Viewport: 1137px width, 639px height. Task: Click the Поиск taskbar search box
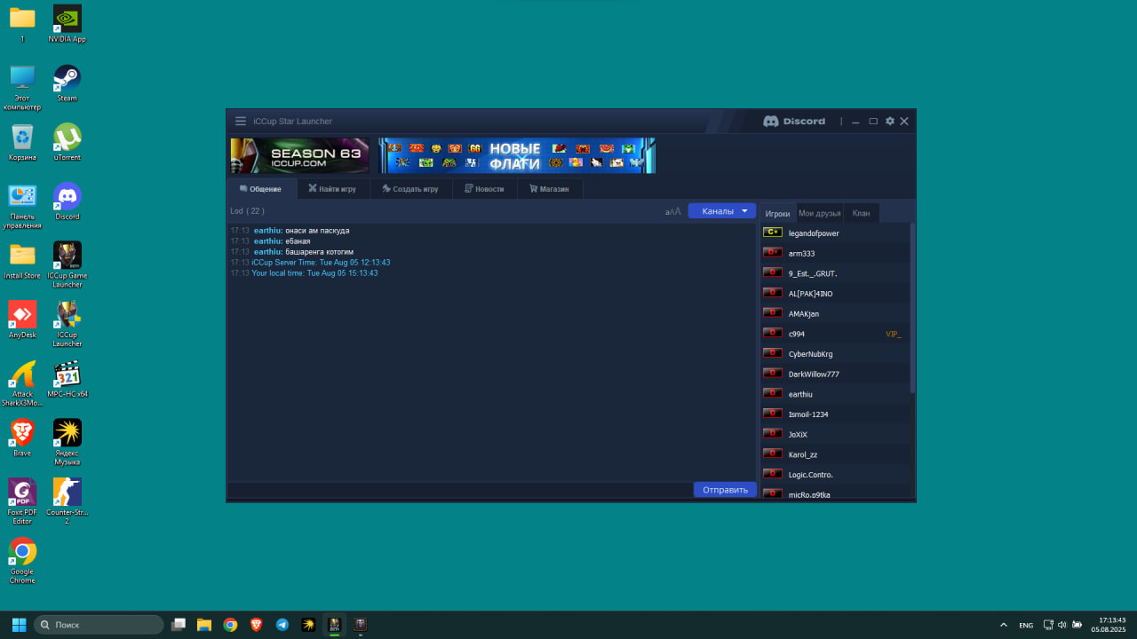click(99, 625)
